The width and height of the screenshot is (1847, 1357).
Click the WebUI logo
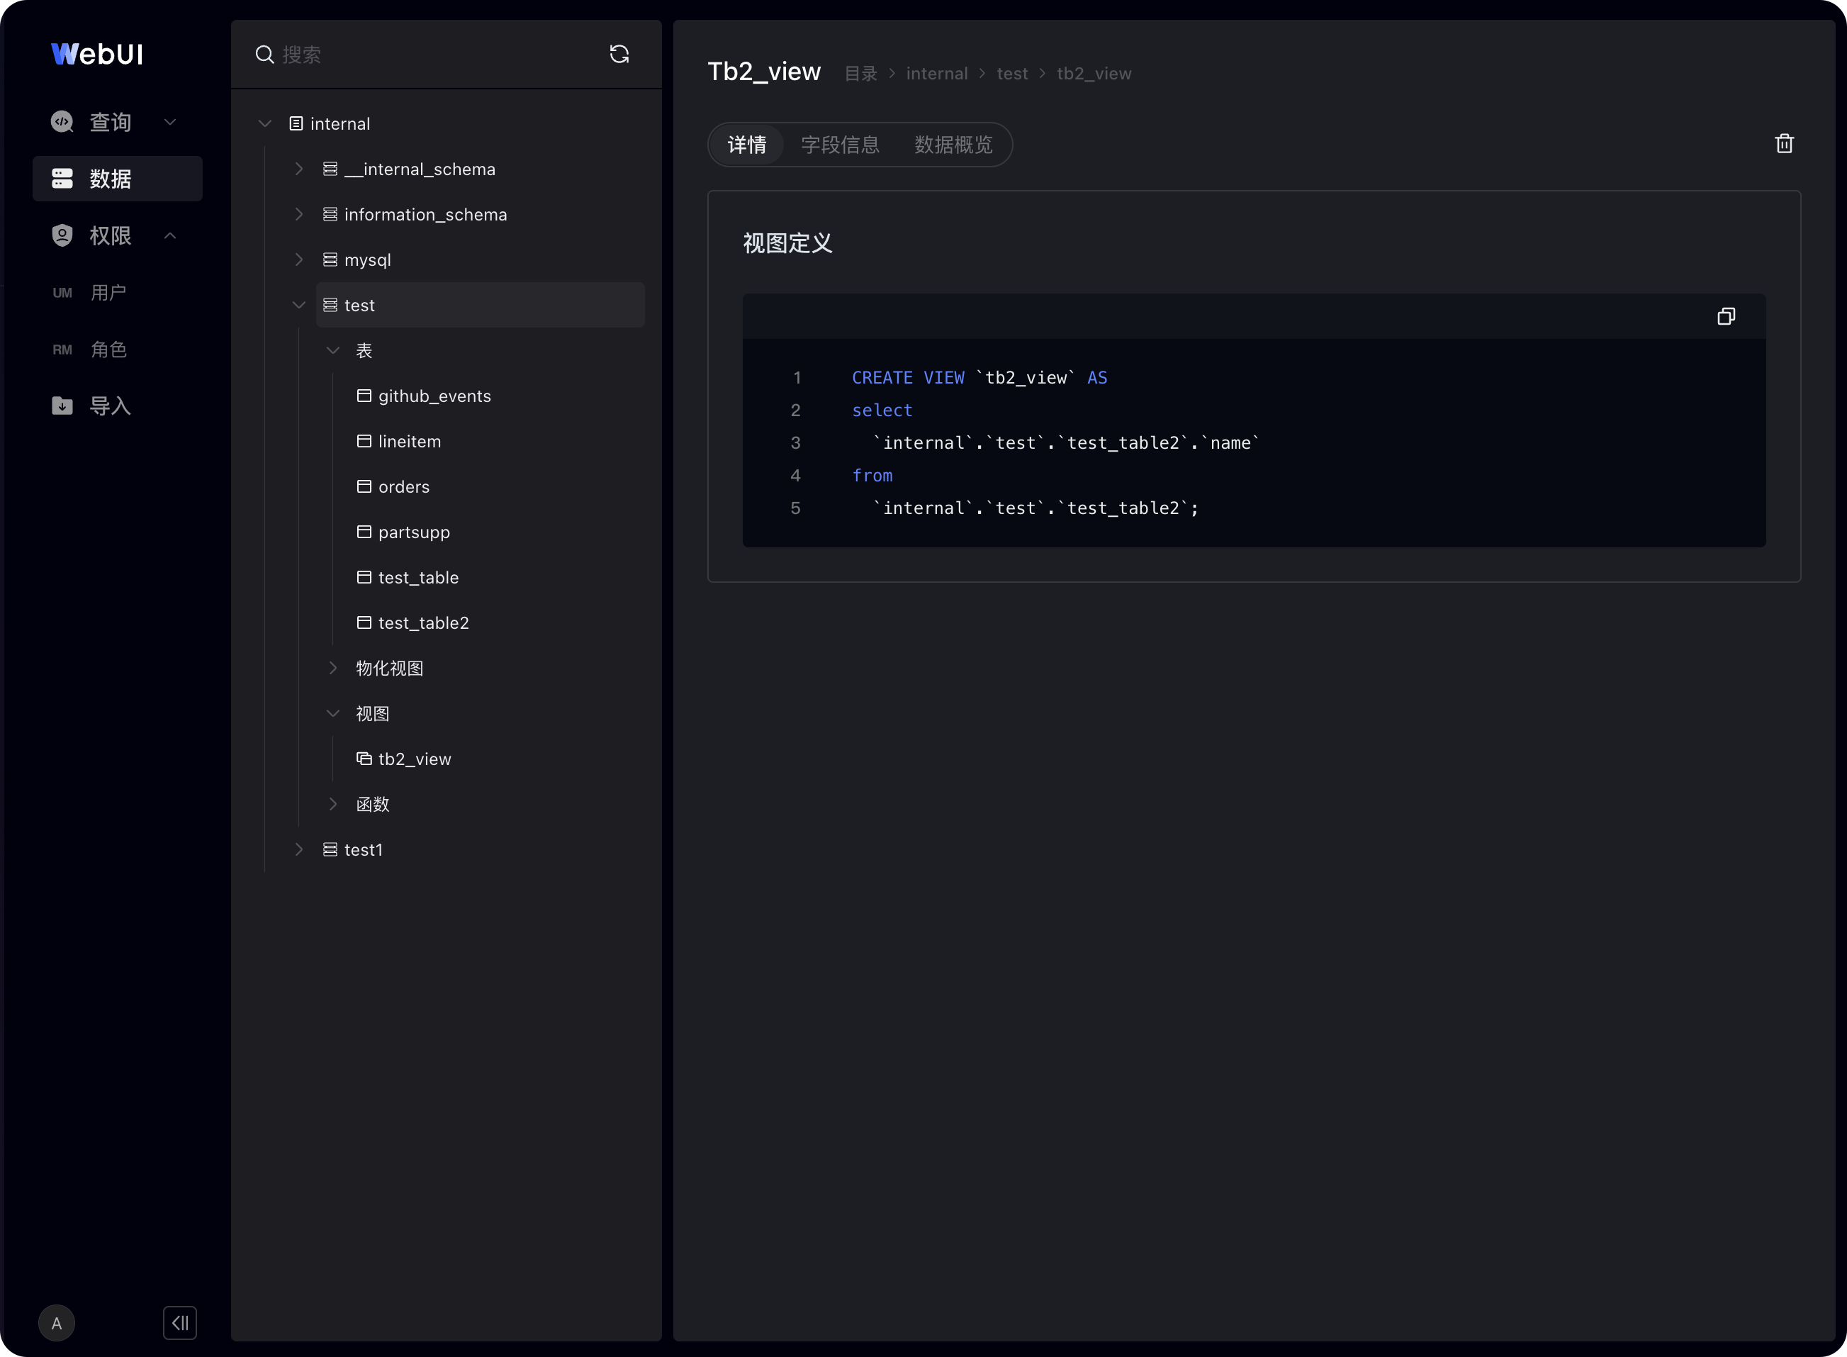(x=97, y=54)
